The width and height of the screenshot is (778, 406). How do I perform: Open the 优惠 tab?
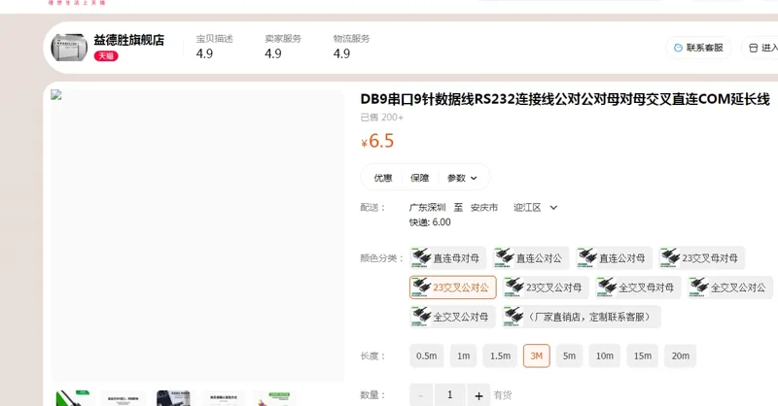pyautogui.click(x=383, y=178)
